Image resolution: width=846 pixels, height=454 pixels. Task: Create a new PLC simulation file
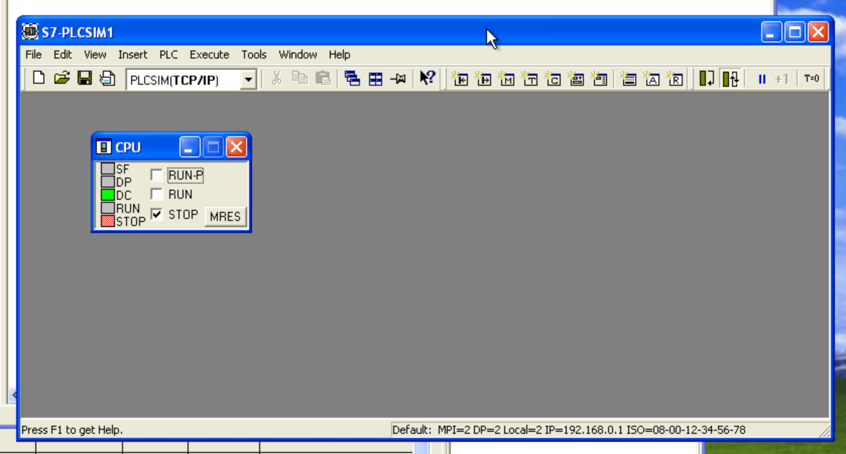coord(39,78)
